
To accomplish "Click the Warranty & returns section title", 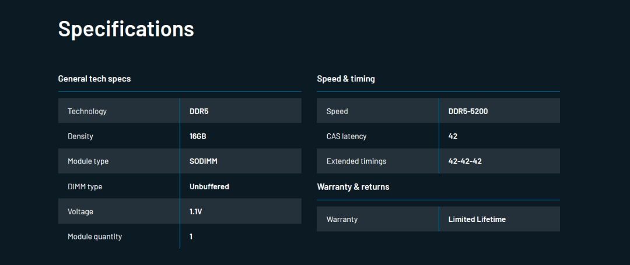I will click(x=353, y=187).
